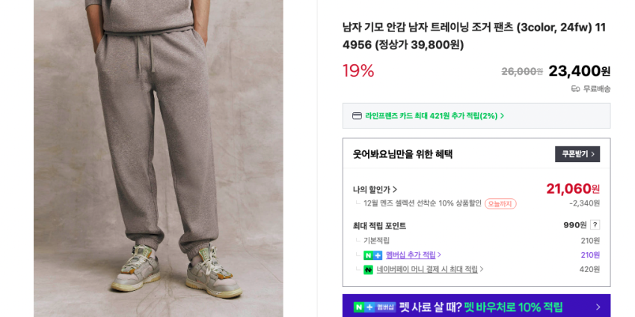The image size is (635, 317).
Task: Click the jogger pants product image
Action: [x=159, y=158]
